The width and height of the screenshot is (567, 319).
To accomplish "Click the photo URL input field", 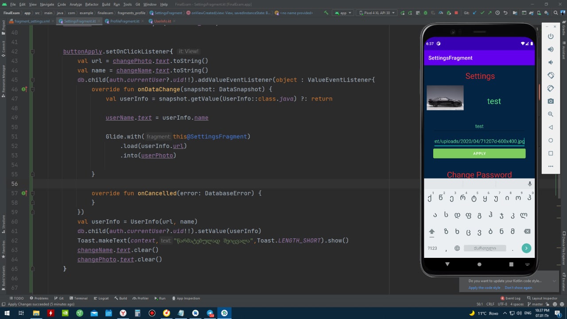I will click(x=479, y=141).
